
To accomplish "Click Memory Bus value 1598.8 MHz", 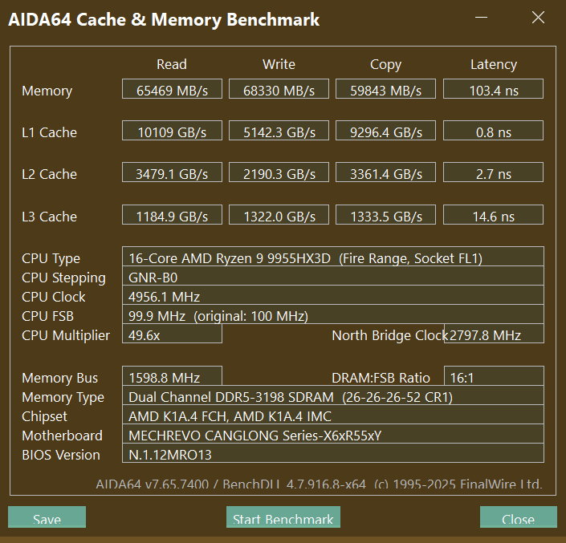I will pos(172,376).
